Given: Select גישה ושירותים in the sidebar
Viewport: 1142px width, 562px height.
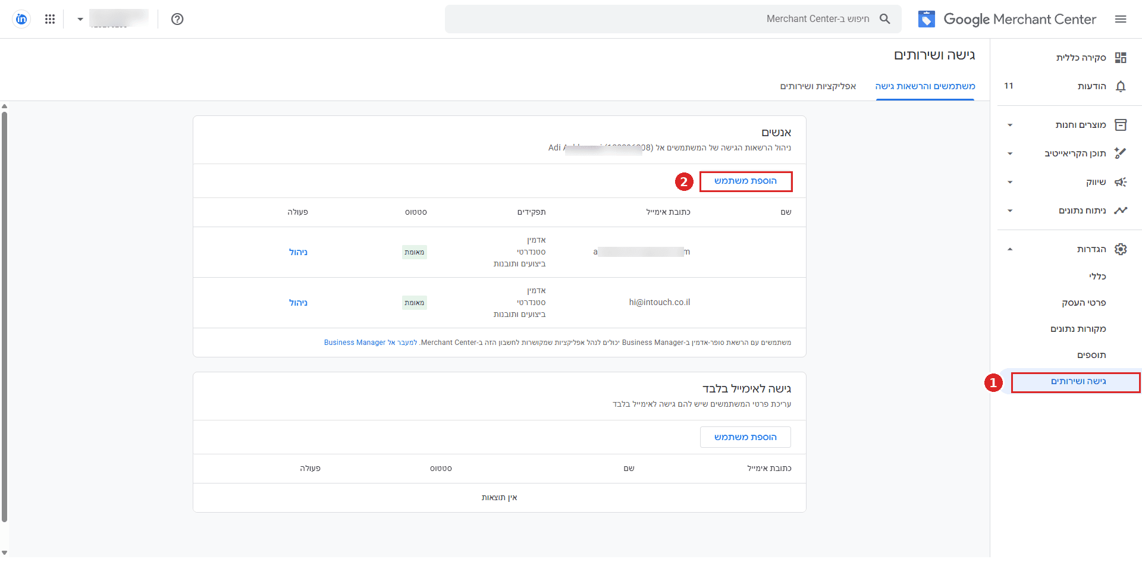Looking at the screenshot, I should [1075, 382].
